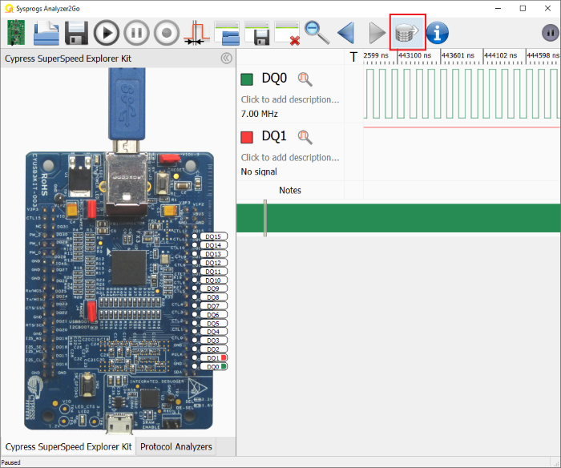Pause capture using the toolbar pause button

[x=136, y=33]
